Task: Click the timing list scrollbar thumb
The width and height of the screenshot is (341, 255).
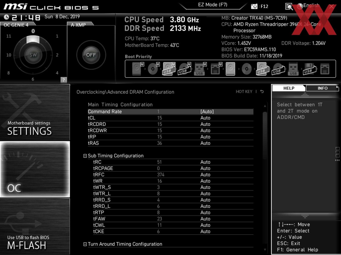Action: [265, 135]
